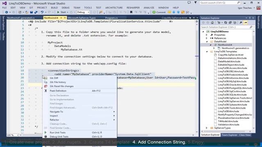Toggle Show All Files in Solution Explorer
The image size is (262, 147).
point(235,23)
